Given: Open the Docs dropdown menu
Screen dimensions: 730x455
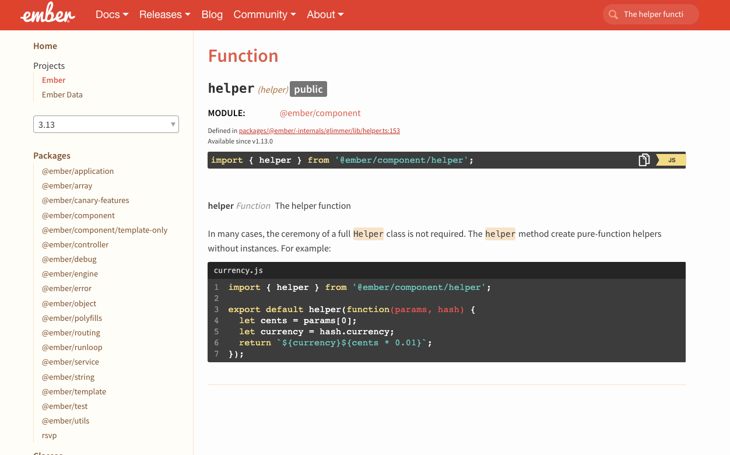Looking at the screenshot, I should [x=112, y=15].
